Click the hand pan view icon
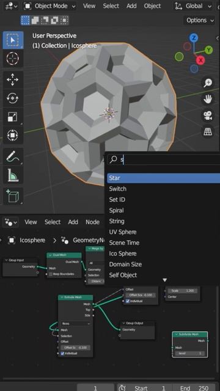The image size is (220, 391). [x=208, y=99]
